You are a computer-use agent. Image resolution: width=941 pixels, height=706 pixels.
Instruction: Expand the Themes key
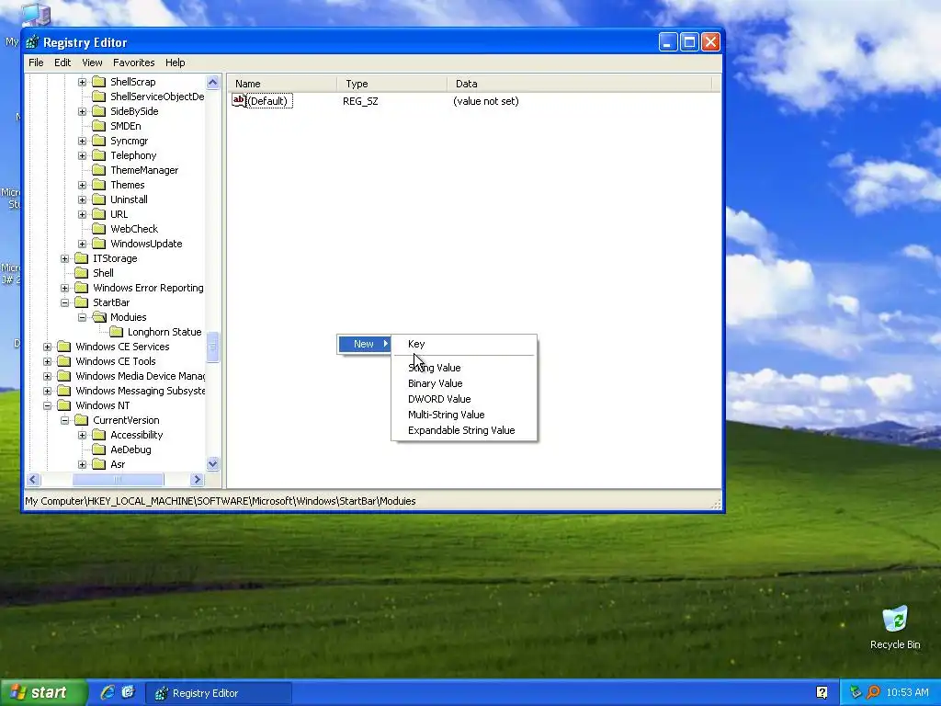coord(82,185)
